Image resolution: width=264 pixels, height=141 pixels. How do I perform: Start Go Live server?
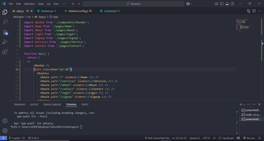tap(249, 138)
